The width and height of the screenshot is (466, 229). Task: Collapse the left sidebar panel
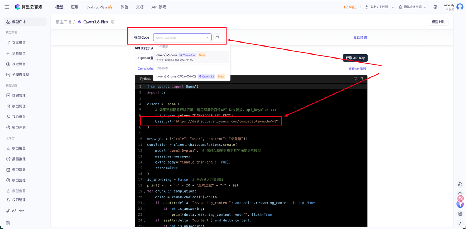[x=8, y=223]
